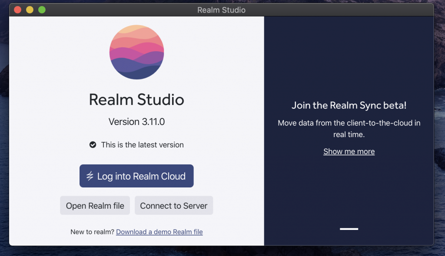Maximize the window with the green button
This screenshot has height=256, width=445.
pos(42,10)
